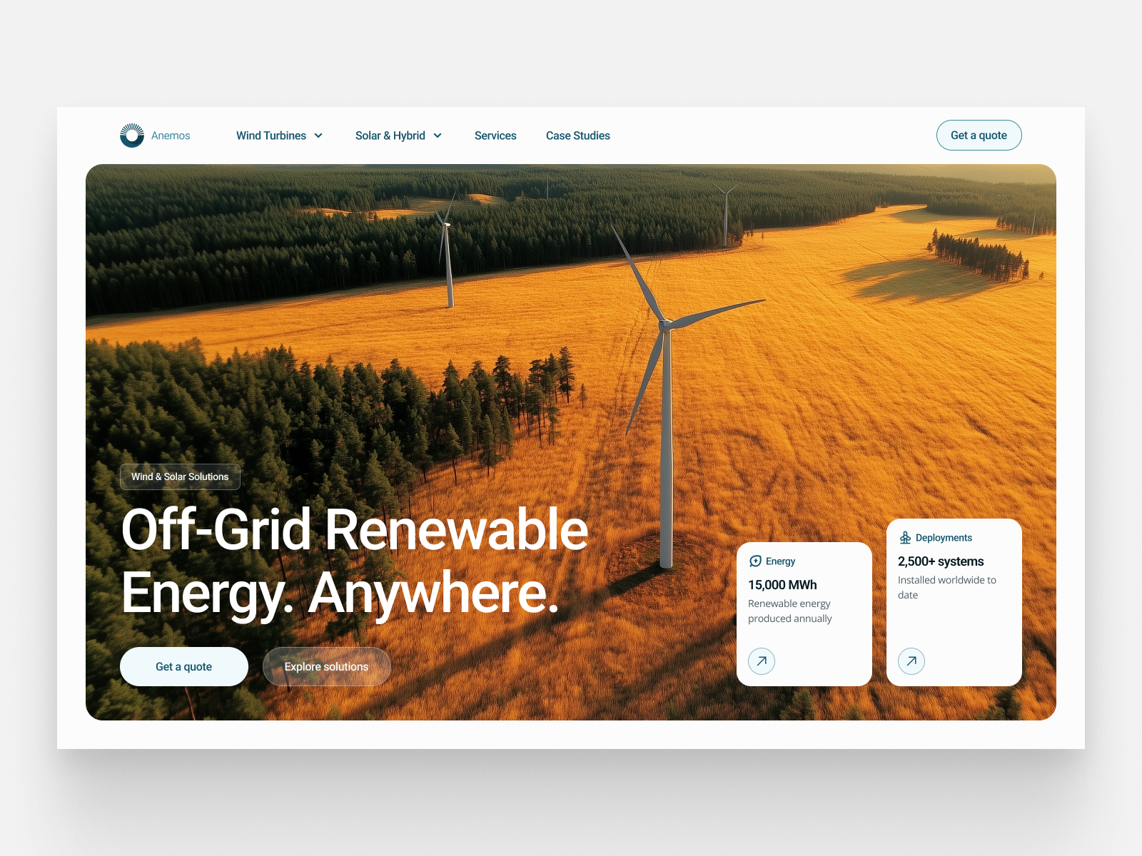The height and width of the screenshot is (856, 1142).
Task: Select the Wind & Solar Solutions badge
Action: (x=180, y=477)
